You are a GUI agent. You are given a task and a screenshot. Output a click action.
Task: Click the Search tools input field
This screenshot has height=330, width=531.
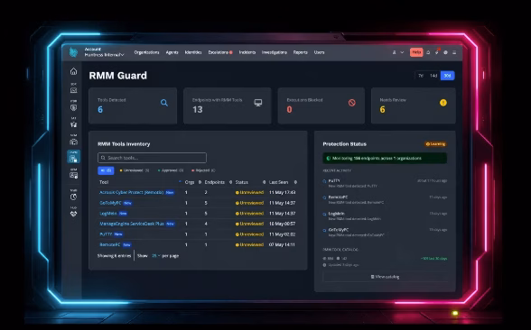(152, 158)
